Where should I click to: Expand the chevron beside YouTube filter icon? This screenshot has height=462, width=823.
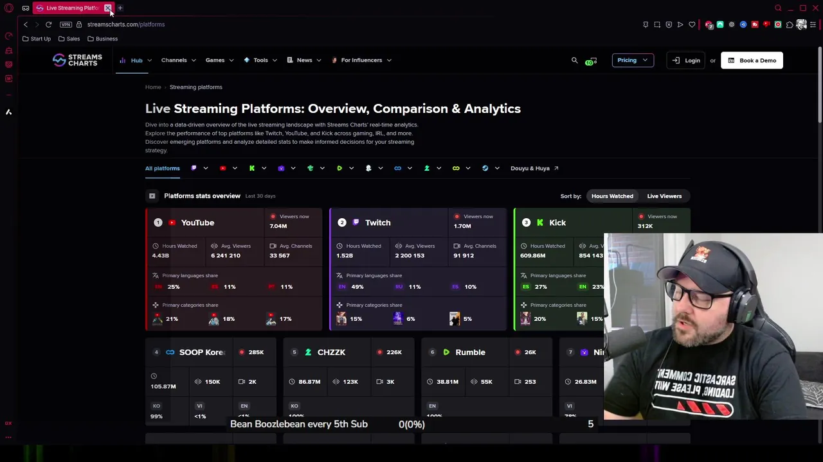[x=235, y=168]
